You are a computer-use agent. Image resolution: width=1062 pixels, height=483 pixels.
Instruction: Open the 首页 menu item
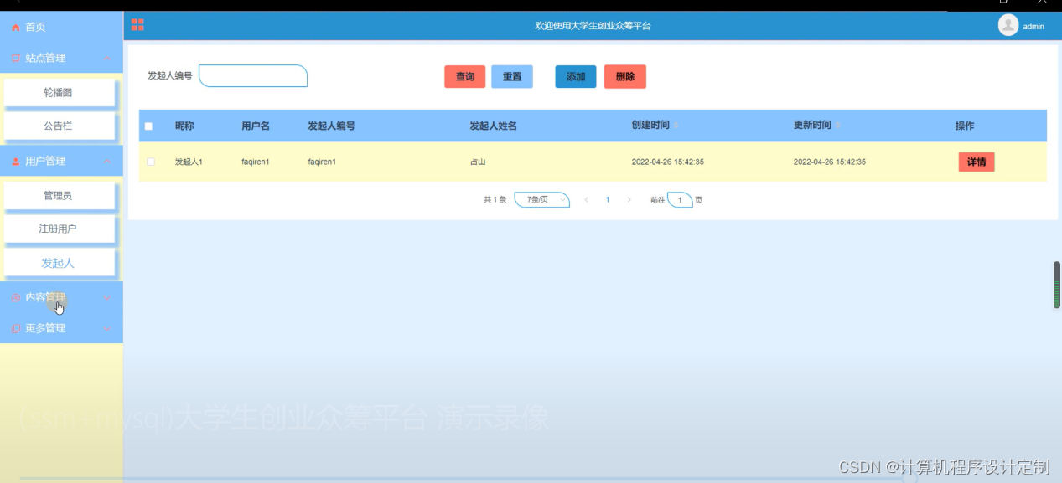pos(61,28)
